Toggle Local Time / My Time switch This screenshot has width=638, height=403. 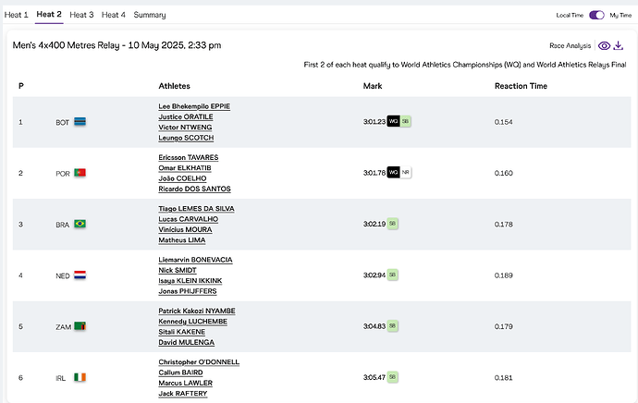tap(596, 15)
